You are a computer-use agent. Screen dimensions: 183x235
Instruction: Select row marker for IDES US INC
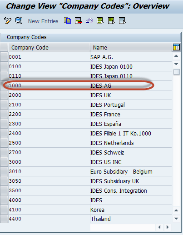[4, 162]
